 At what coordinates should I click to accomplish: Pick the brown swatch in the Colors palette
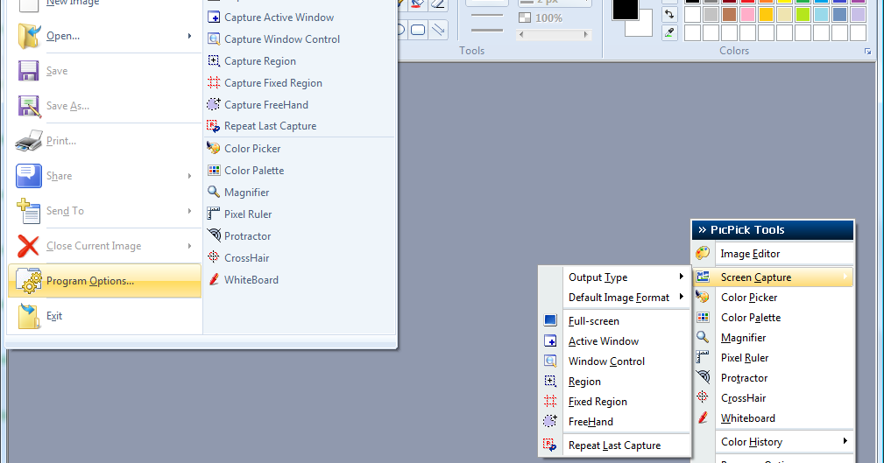click(729, 14)
